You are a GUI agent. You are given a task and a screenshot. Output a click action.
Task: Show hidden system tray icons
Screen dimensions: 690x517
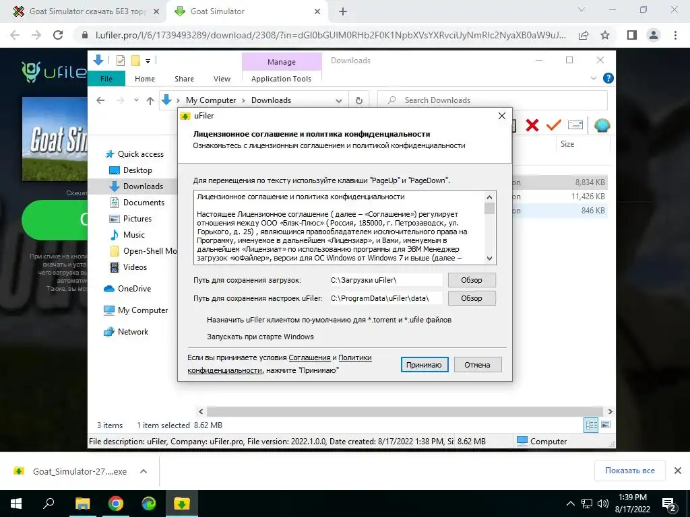point(570,504)
